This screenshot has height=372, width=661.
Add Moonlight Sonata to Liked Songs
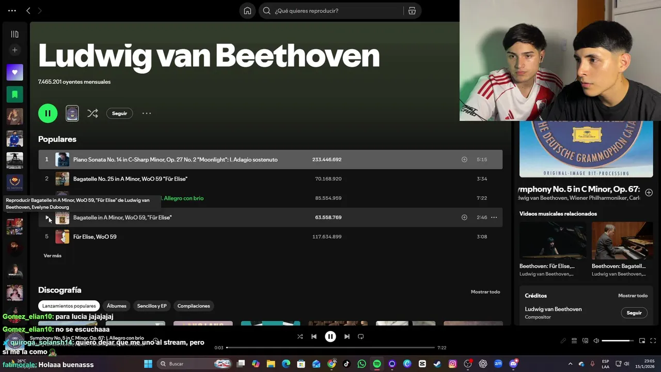pos(464,159)
